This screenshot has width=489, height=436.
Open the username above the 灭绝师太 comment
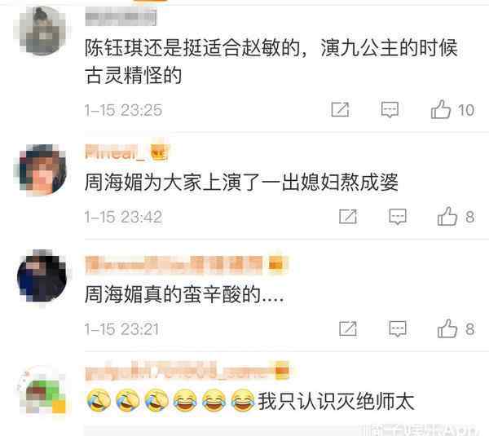179,371
